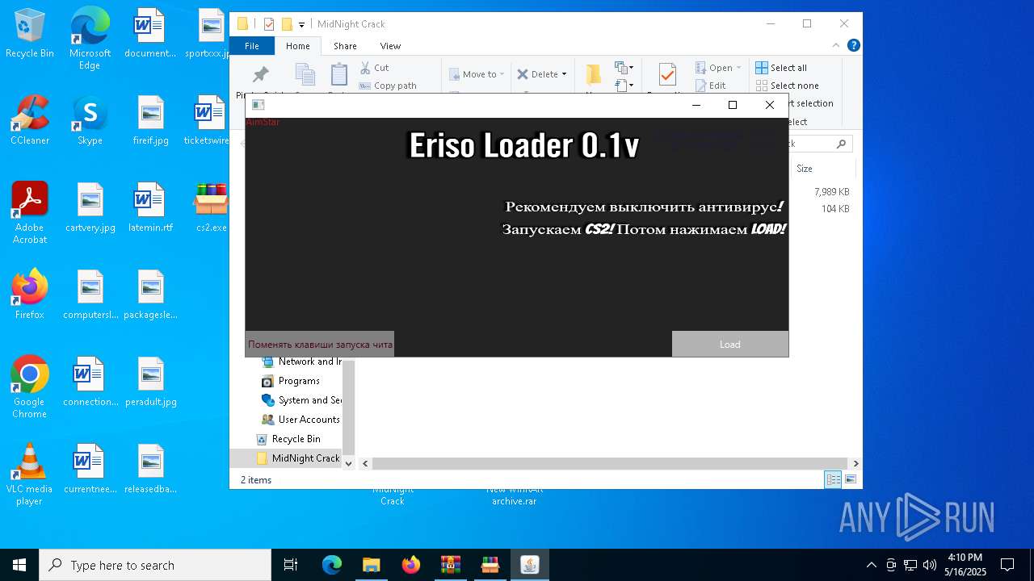Viewport: 1034px width, 581px height.
Task: Select MidNight Crack in navigation tree
Action: click(297, 458)
